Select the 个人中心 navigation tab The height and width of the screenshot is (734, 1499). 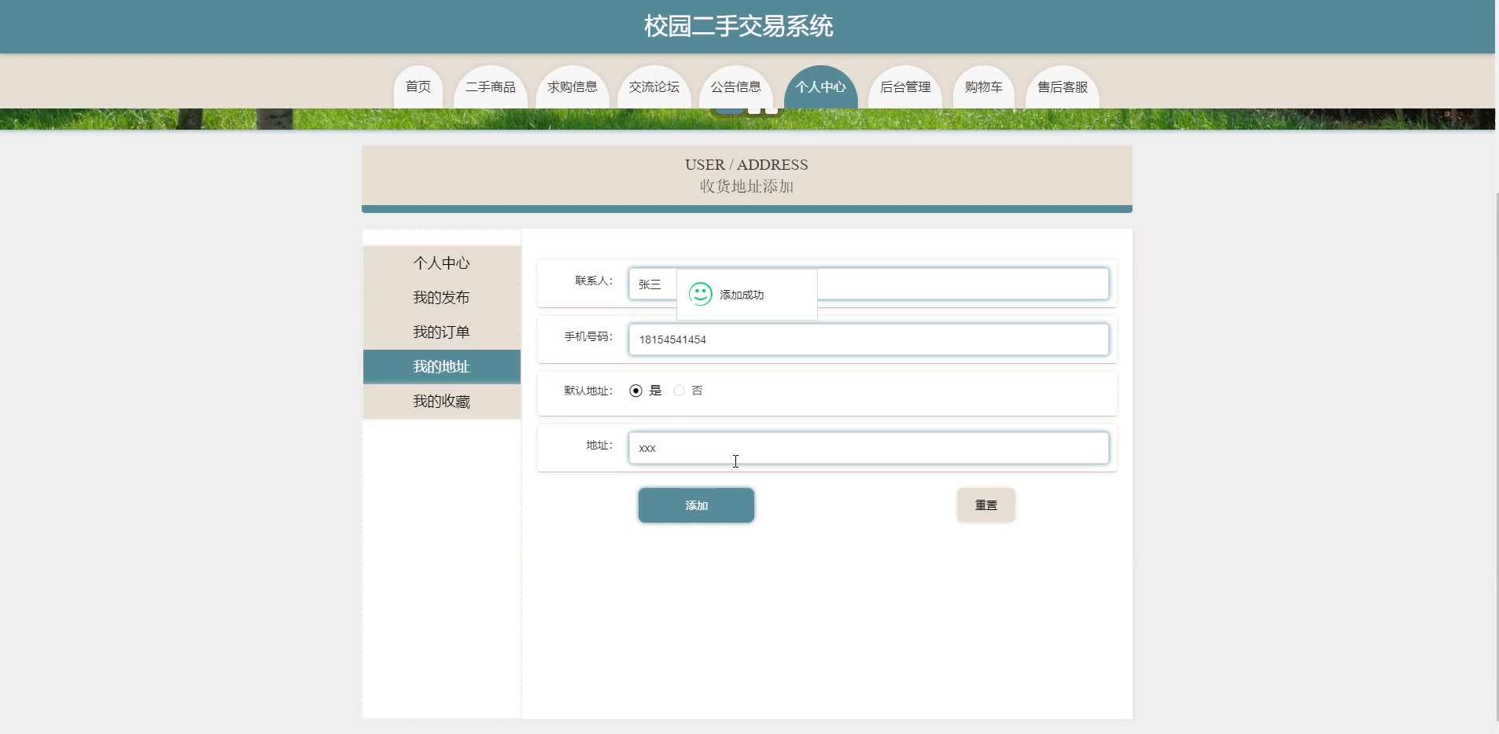click(x=821, y=86)
